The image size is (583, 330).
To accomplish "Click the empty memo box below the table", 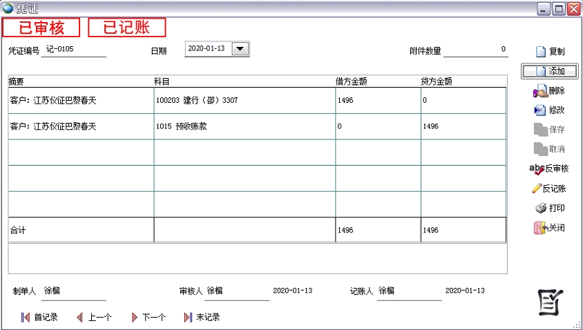I will pos(257,259).
